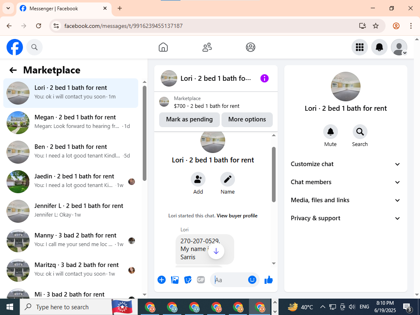The height and width of the screenshot is (315, 420).
Task: Click the 40°C weather widget
Action: (x=300, y=307)
